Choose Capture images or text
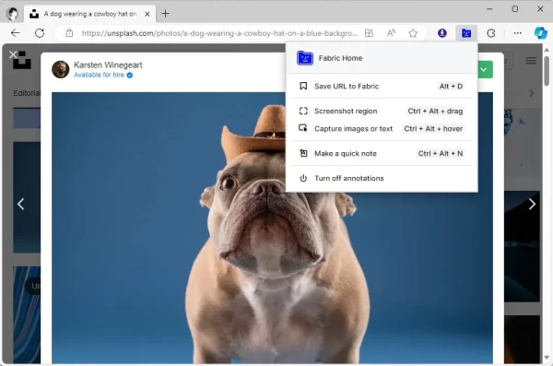Image resolution: width=553 pixels, height=366 pixels. click(382, 128)
